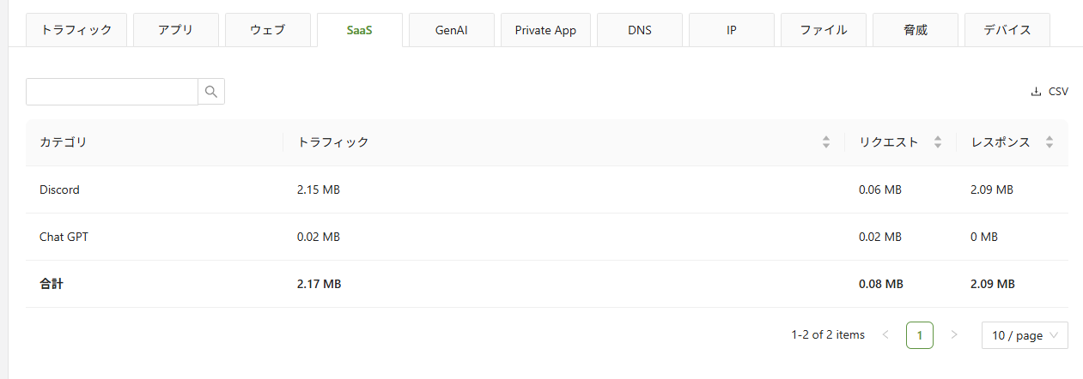Open the ファイル tab
This screenshot has width=1083, height=379.
coord(823,30)
